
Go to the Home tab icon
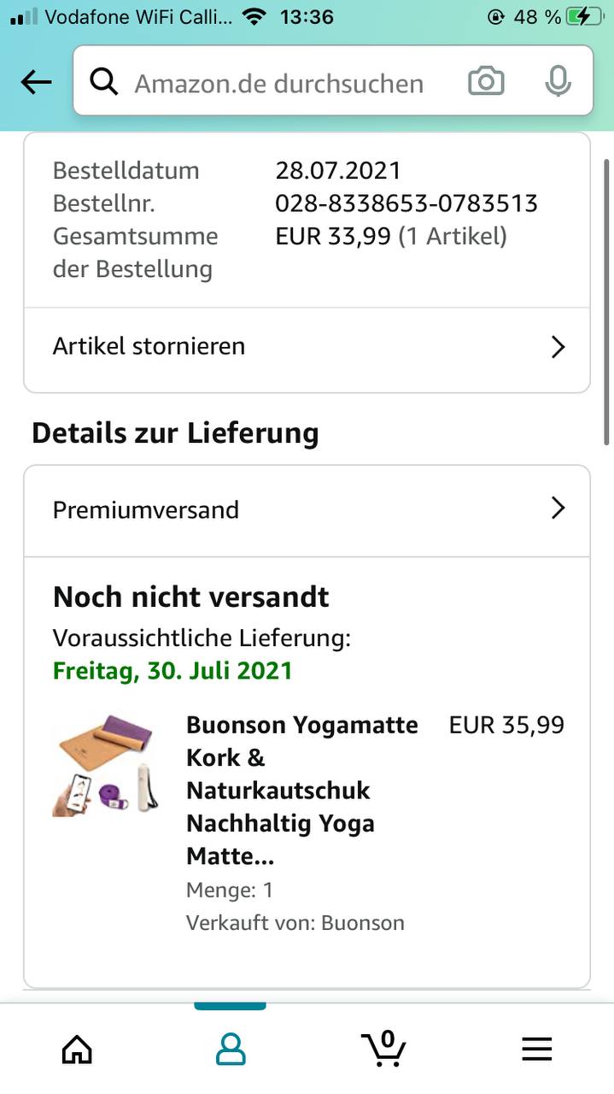click(x=77, y=1048)
